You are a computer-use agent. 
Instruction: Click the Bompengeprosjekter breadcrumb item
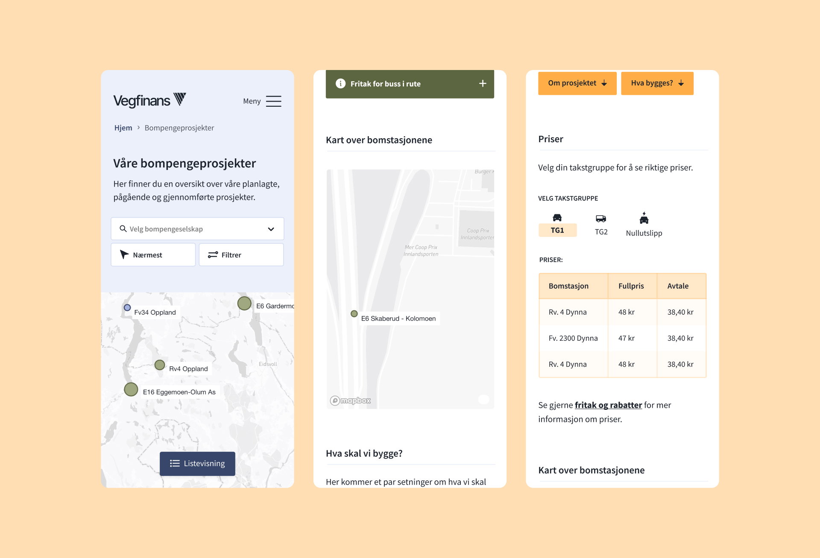click(x=179, y=128)
